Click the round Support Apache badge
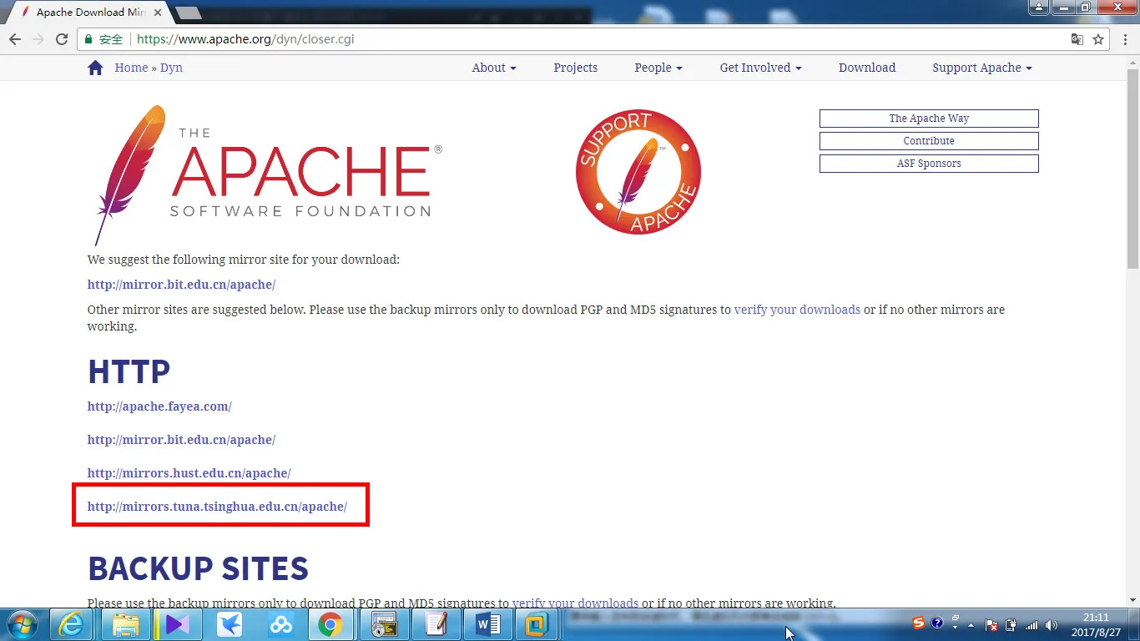This screenshot has width=1140, height=641. tap(638, 172)
